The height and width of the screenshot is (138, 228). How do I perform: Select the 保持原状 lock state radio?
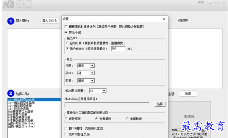pyautogui.click(x=66, y=119)
